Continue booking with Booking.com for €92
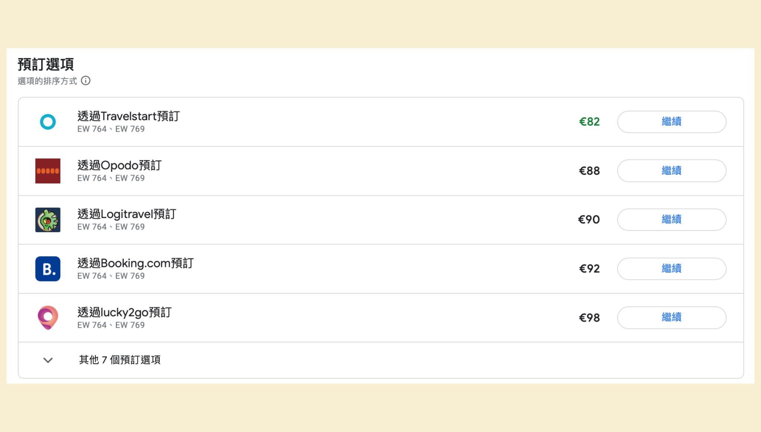 coord(671,268)
